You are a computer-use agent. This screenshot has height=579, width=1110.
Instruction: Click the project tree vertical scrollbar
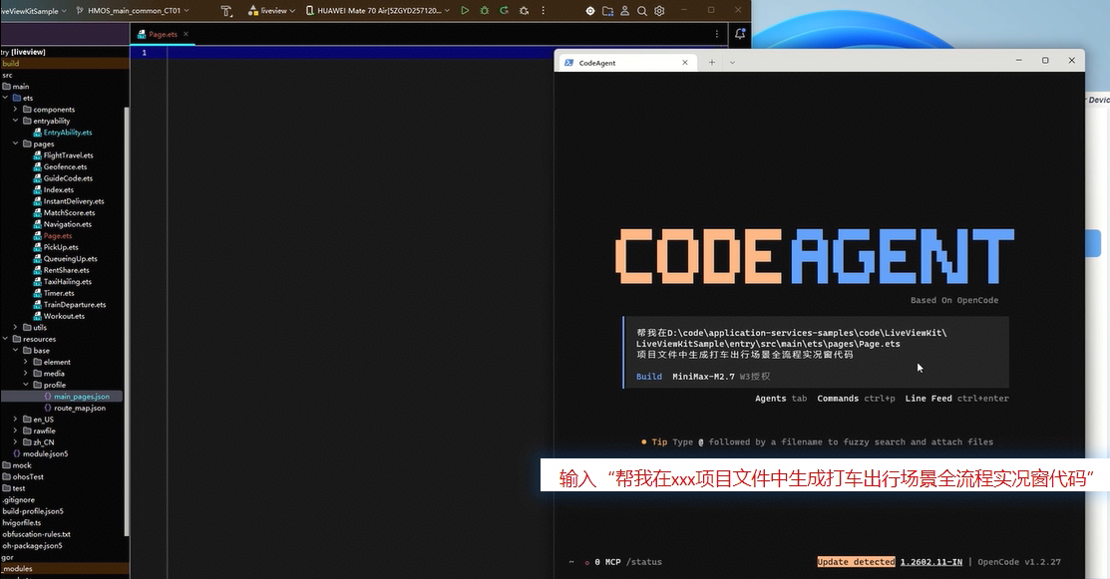click(x=127, y=322)
